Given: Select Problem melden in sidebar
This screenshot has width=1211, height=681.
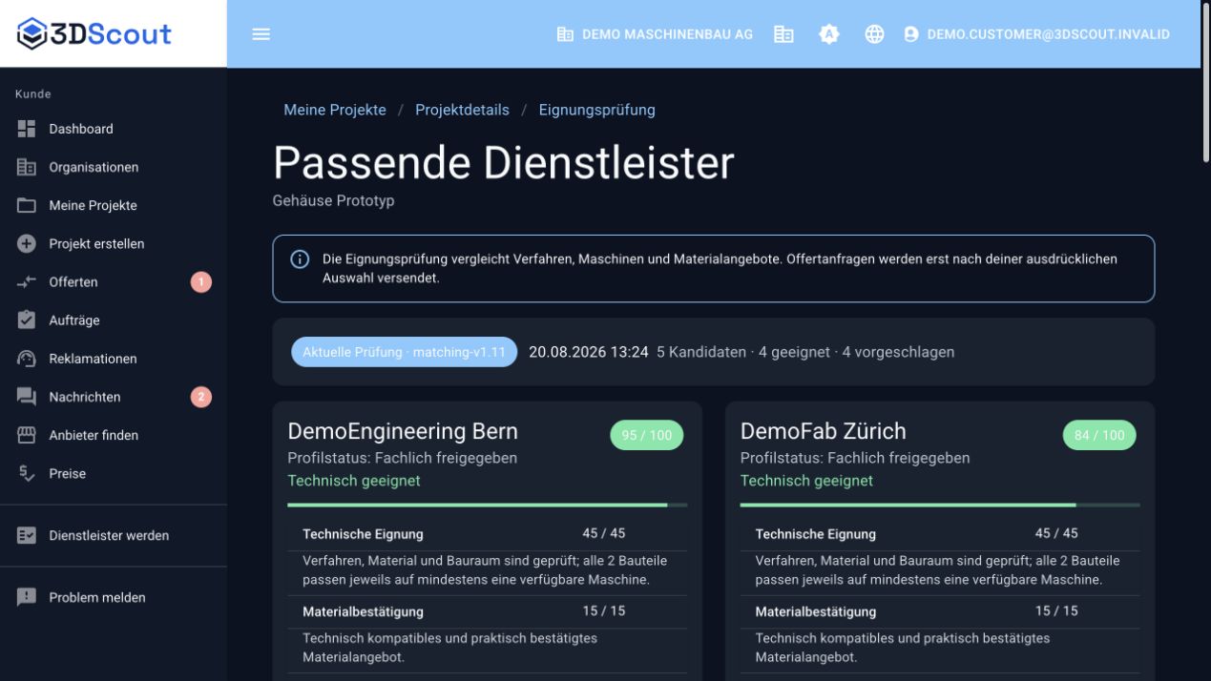Looking at the screenshot, I should pos(114,597).
